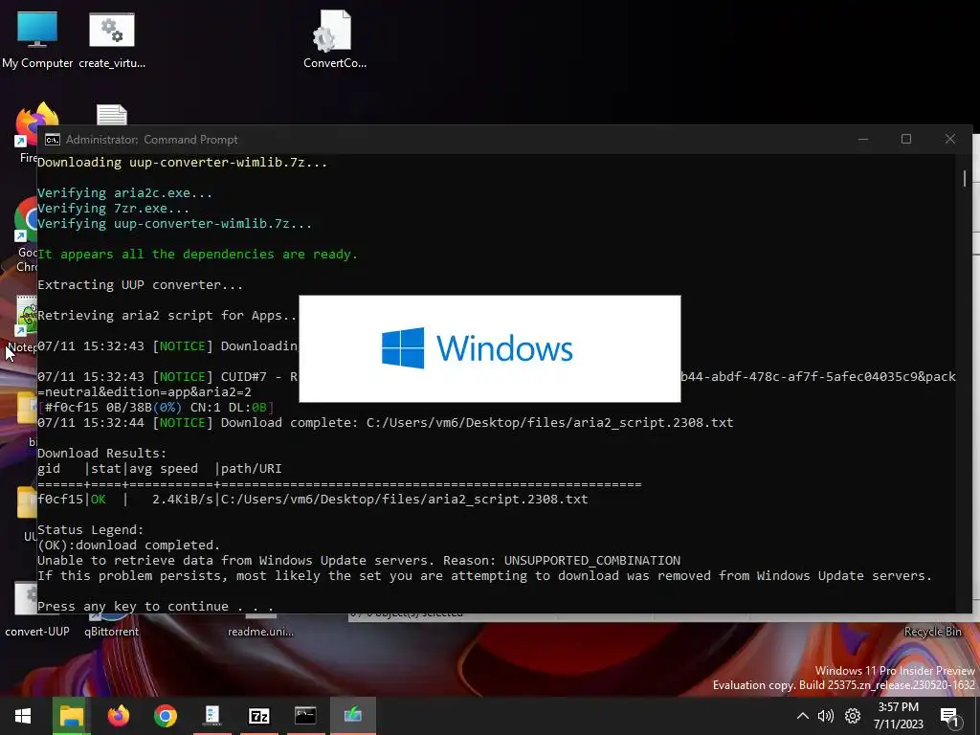980x735 pixels.
Task: Open Recycle Bin on desktop
Action: pos(932,631)
